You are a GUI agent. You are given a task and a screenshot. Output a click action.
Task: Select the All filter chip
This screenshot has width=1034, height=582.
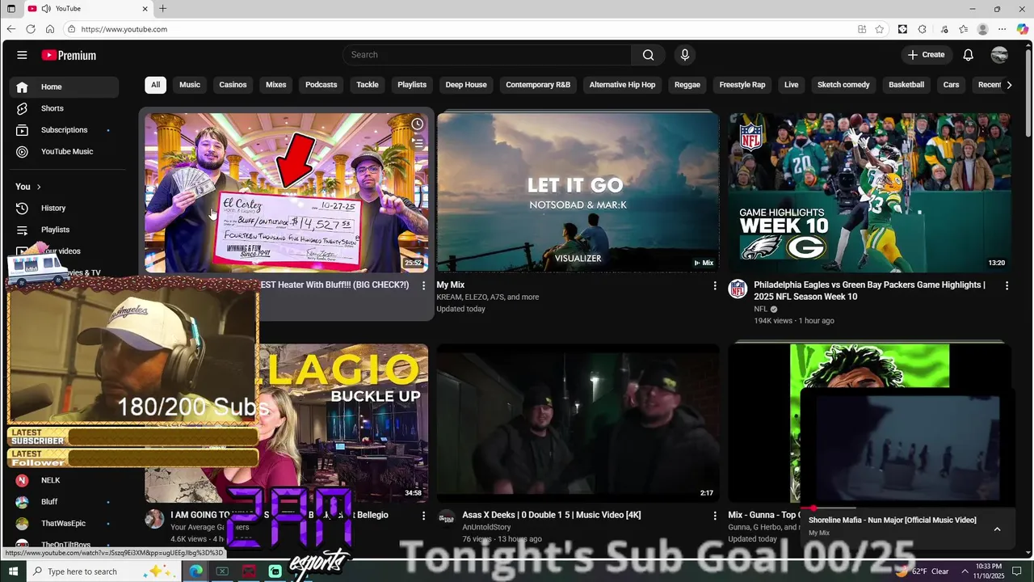(155, 85)
